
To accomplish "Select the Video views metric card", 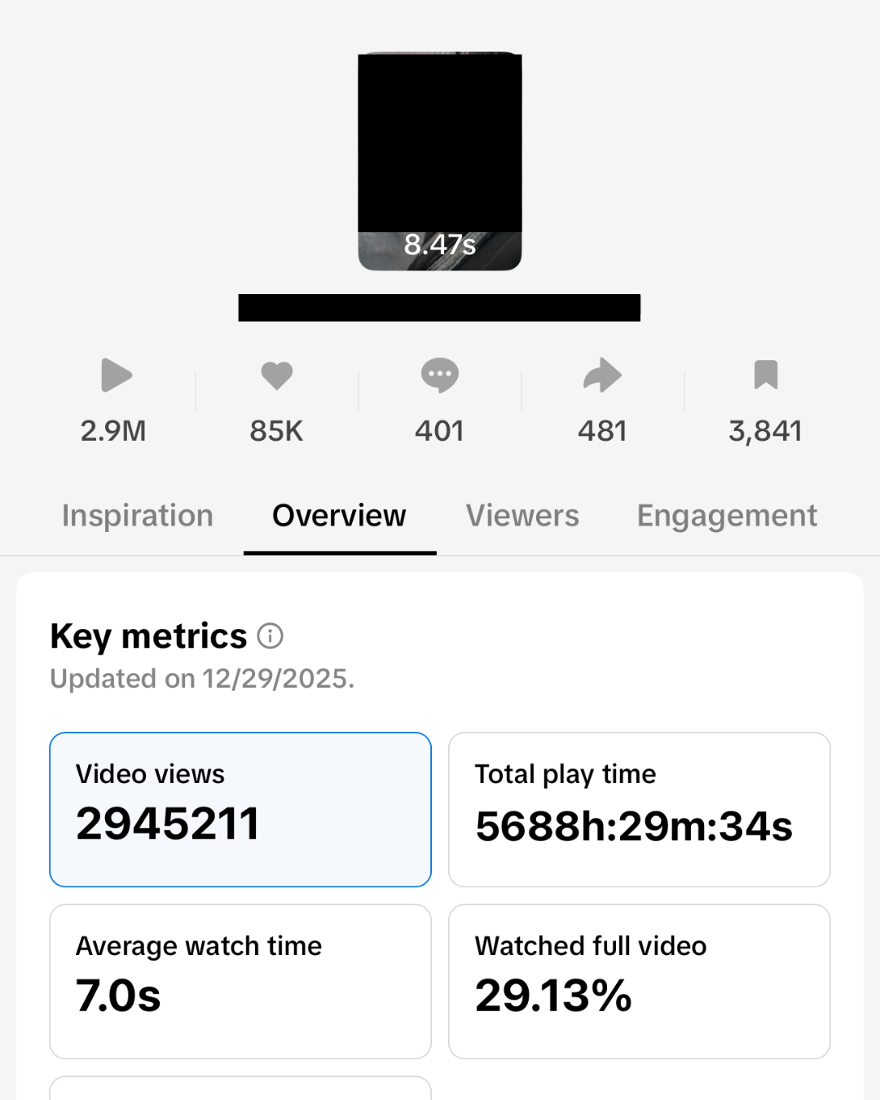I will 240,809.
